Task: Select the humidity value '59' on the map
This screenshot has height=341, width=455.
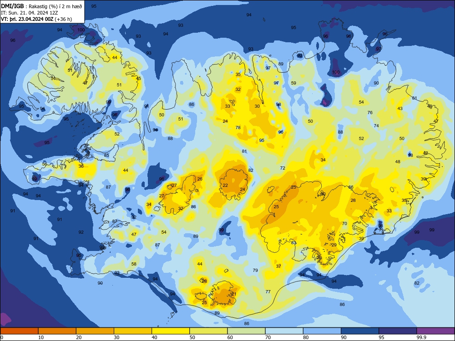Action: (293, 83)
